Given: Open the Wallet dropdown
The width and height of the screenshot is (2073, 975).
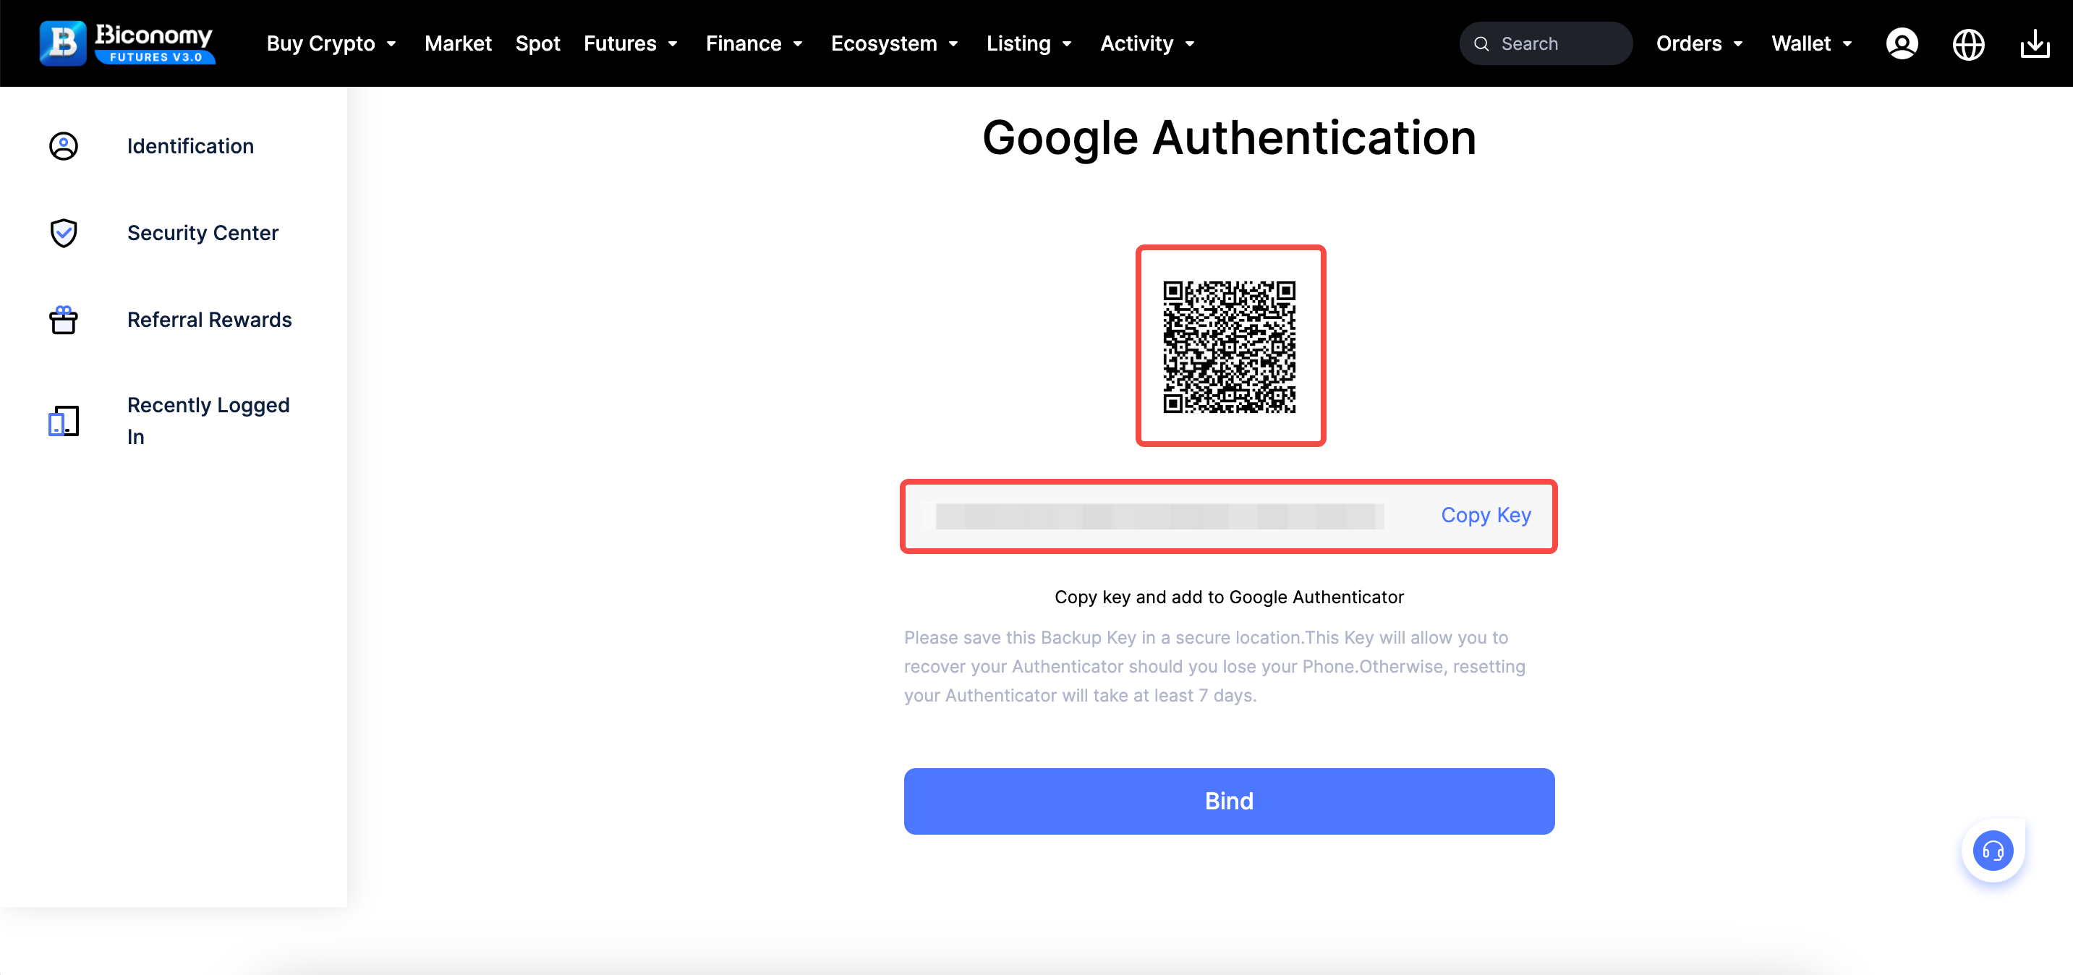Looking at the screenshot, I should [1811, 43].
